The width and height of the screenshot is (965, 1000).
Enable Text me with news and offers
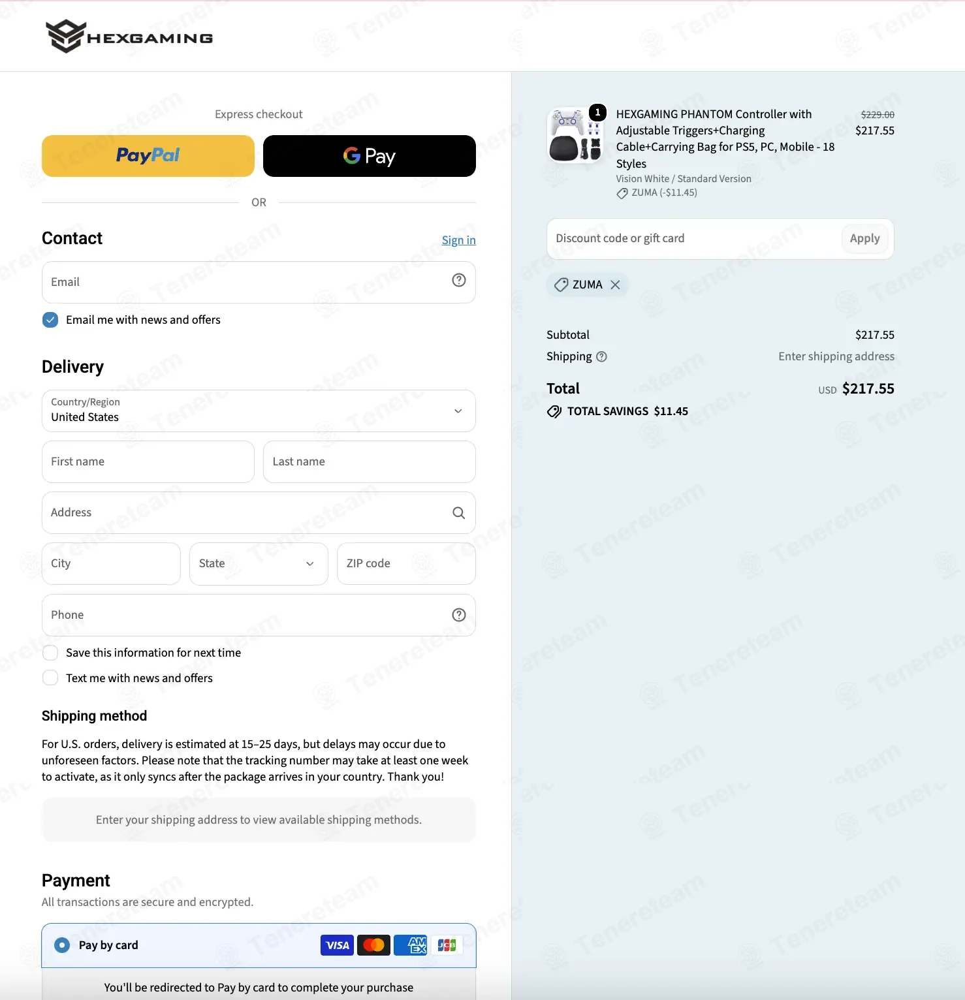[50, 678]
